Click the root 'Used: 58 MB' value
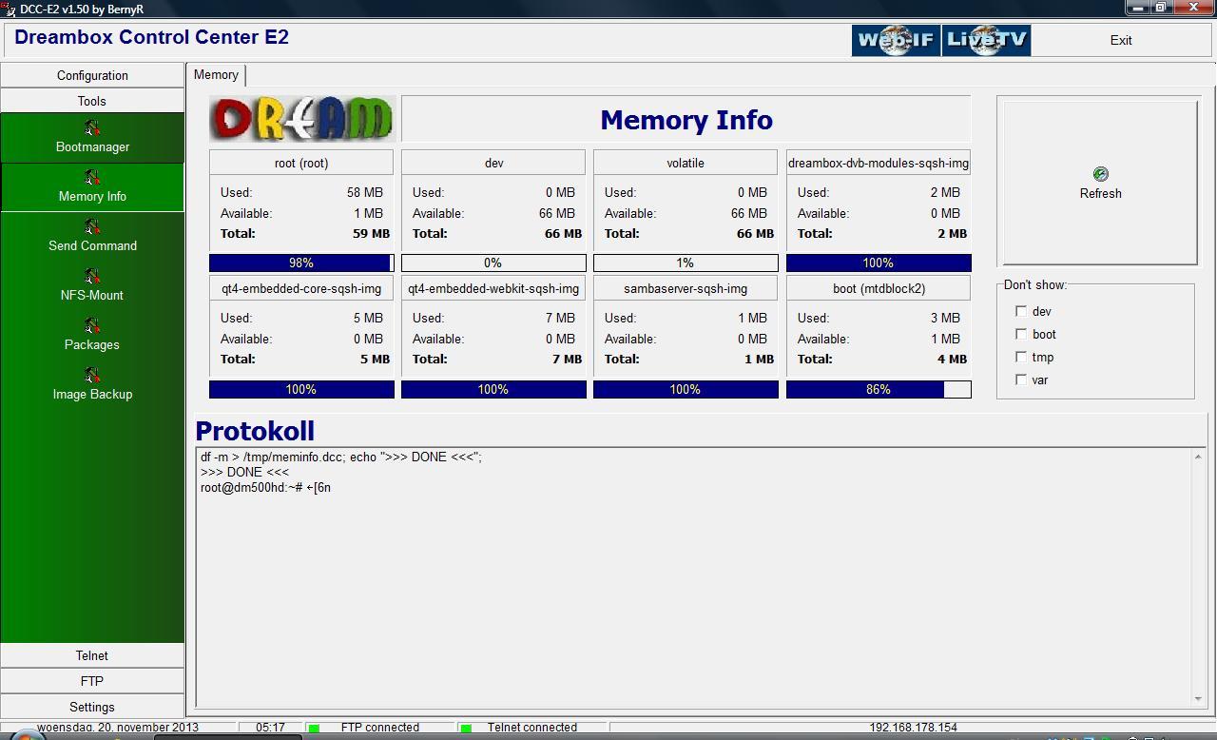 pyautogui.click(x=365, y=192)
